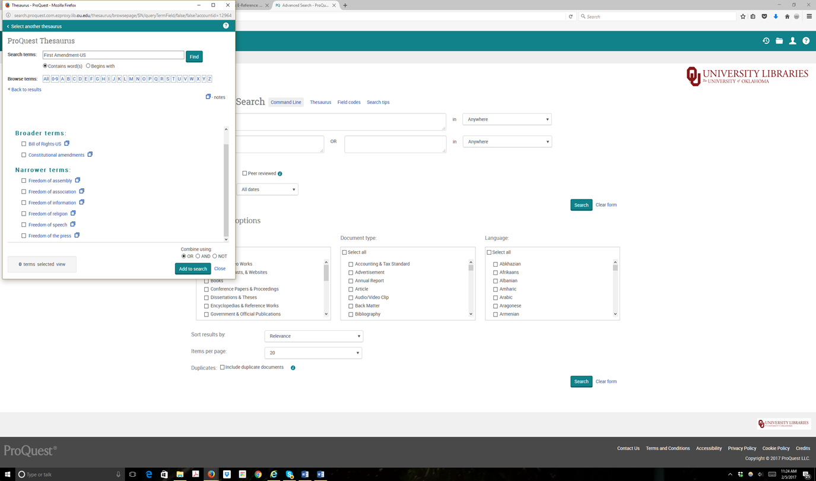
Task: Open the Items per page dropdown
Action: 313,353
